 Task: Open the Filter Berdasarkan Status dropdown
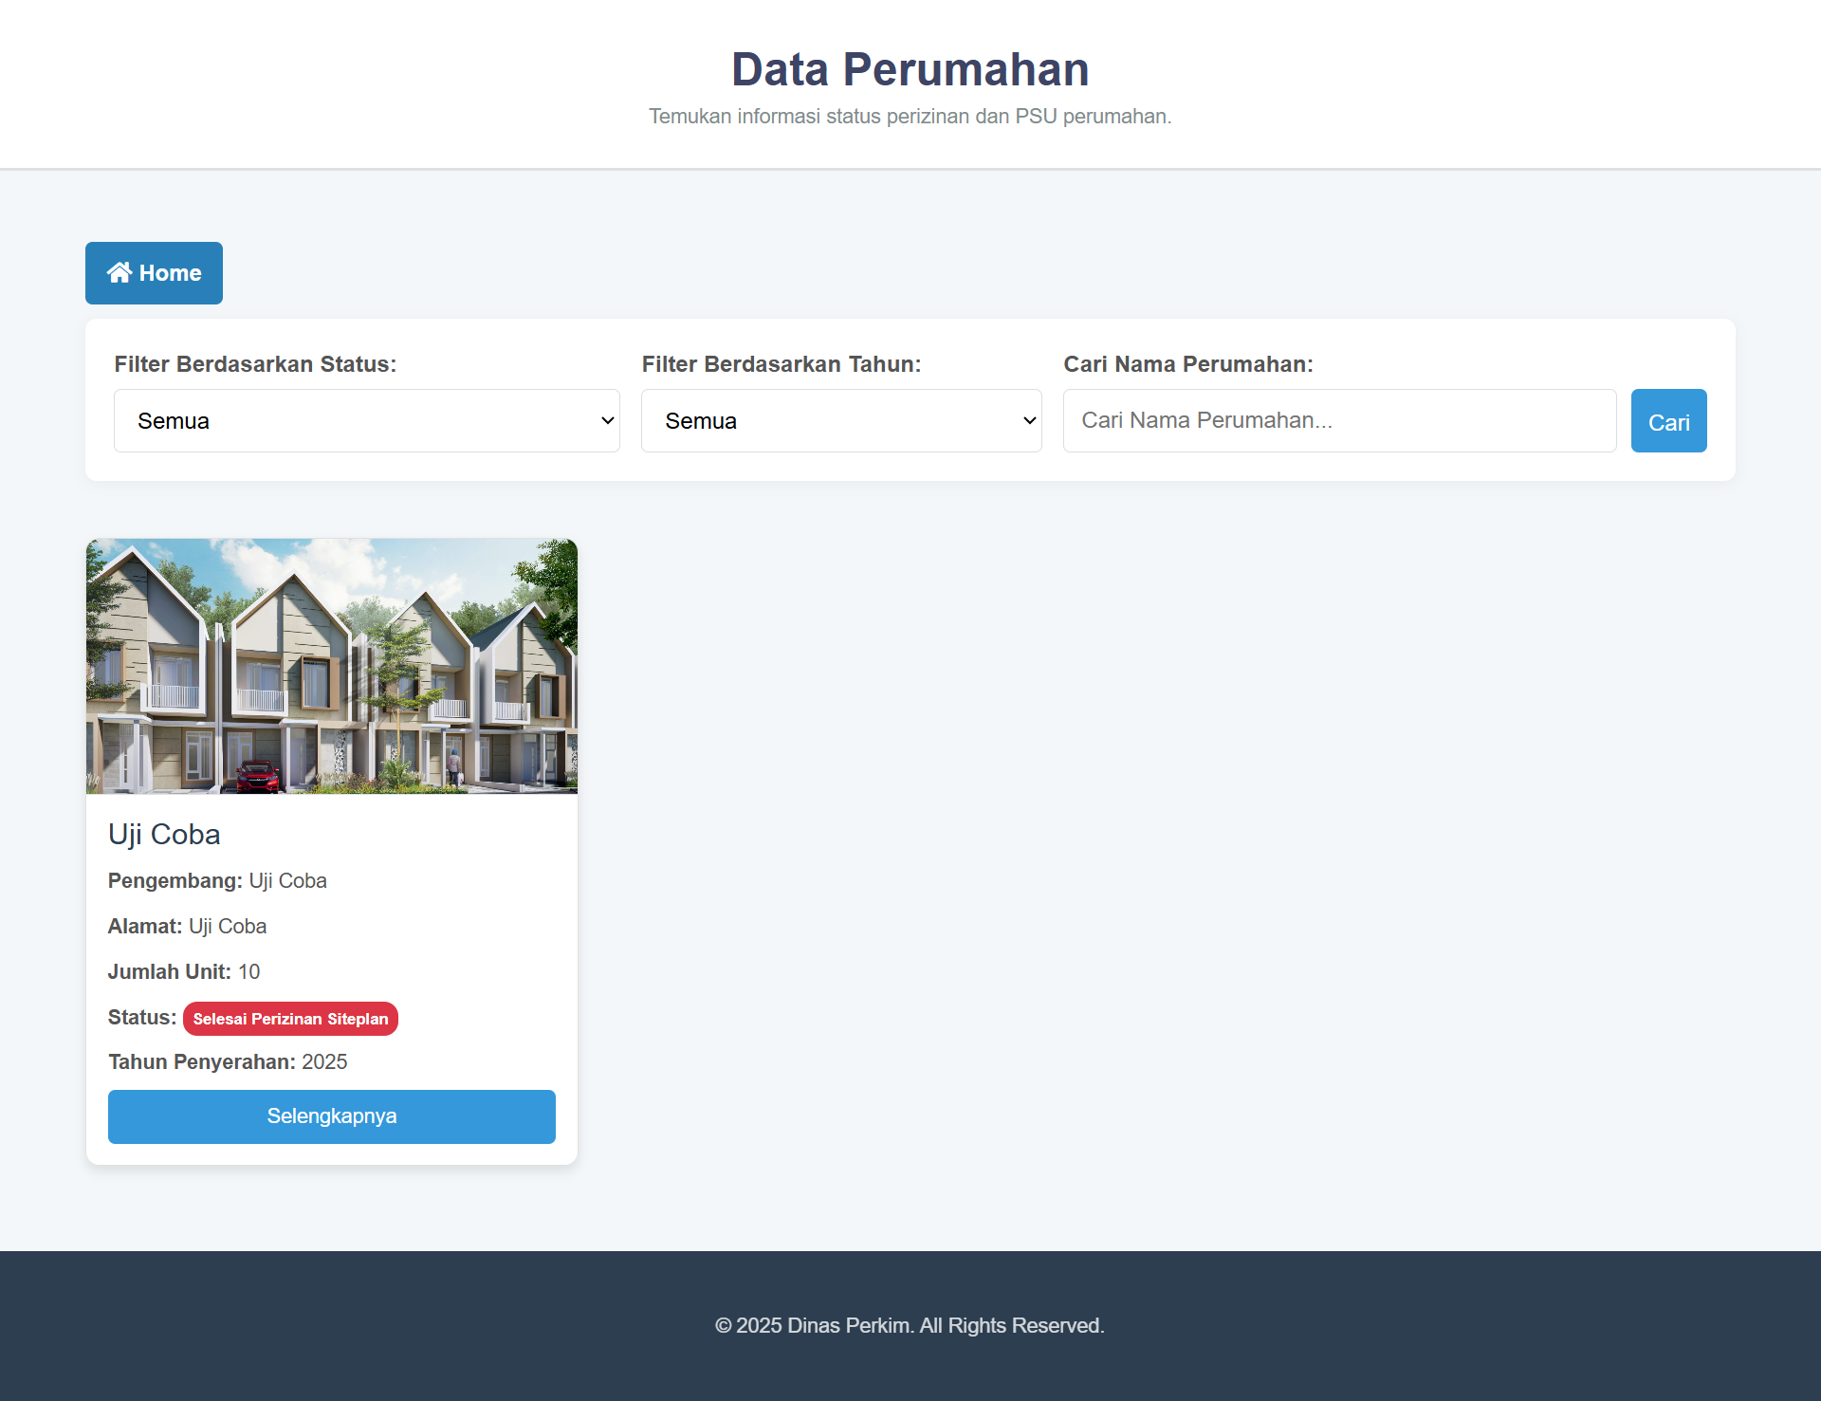tap(366, 420)
